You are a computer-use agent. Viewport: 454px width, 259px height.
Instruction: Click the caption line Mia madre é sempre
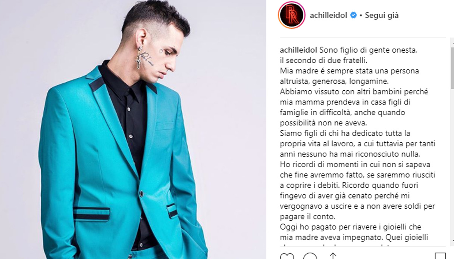pos(349,71)
